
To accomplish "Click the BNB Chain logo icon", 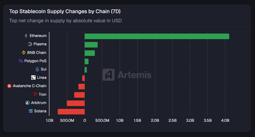I will tap(24, 53).
